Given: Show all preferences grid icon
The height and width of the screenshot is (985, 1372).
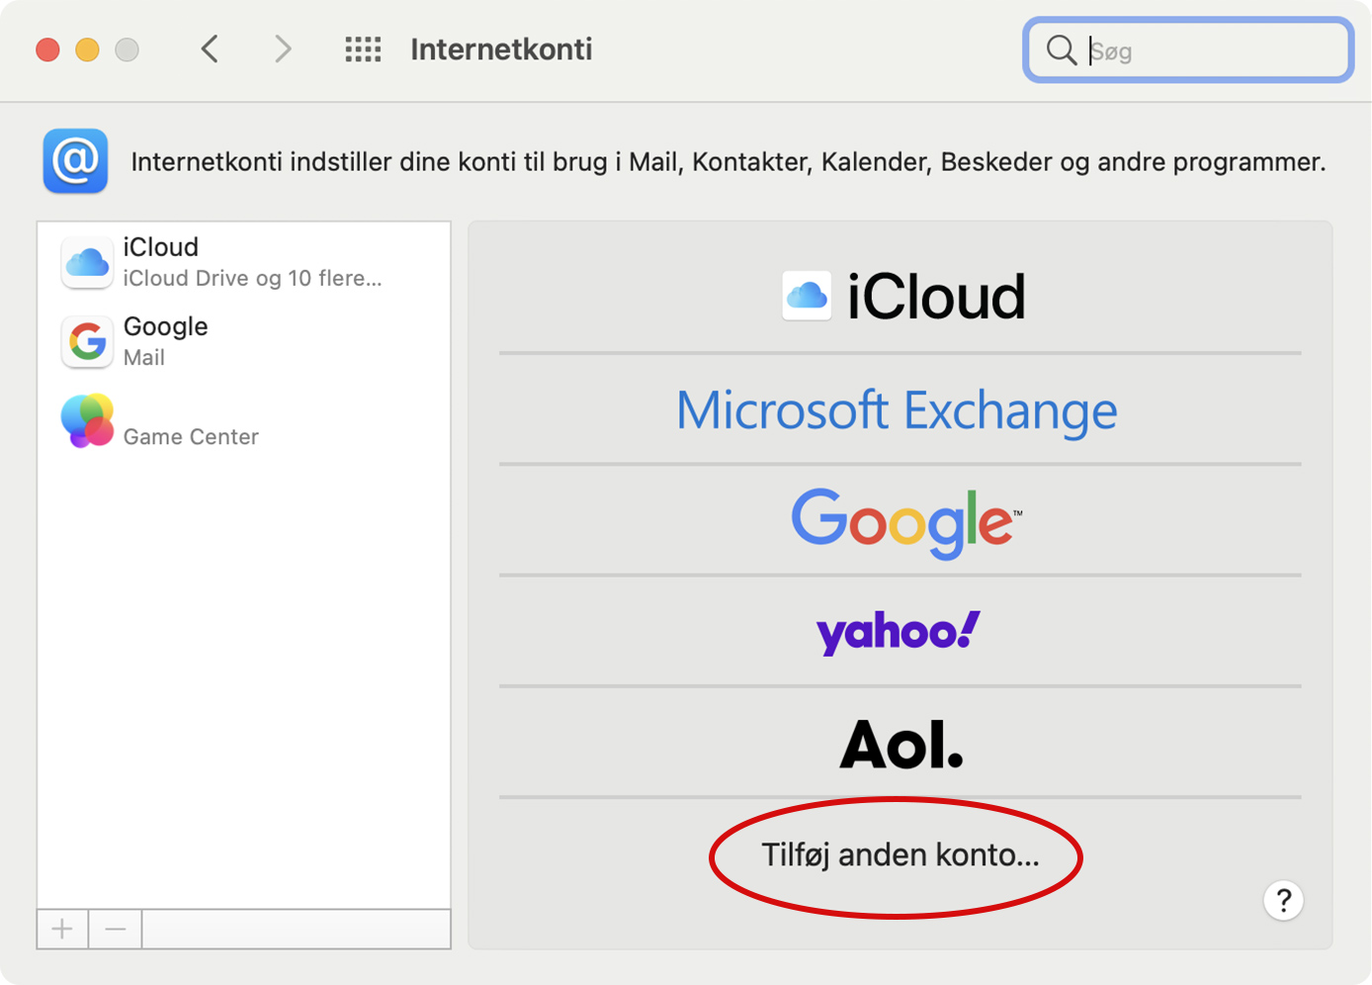Looking at the screenshot, I should tap(363, 49).
